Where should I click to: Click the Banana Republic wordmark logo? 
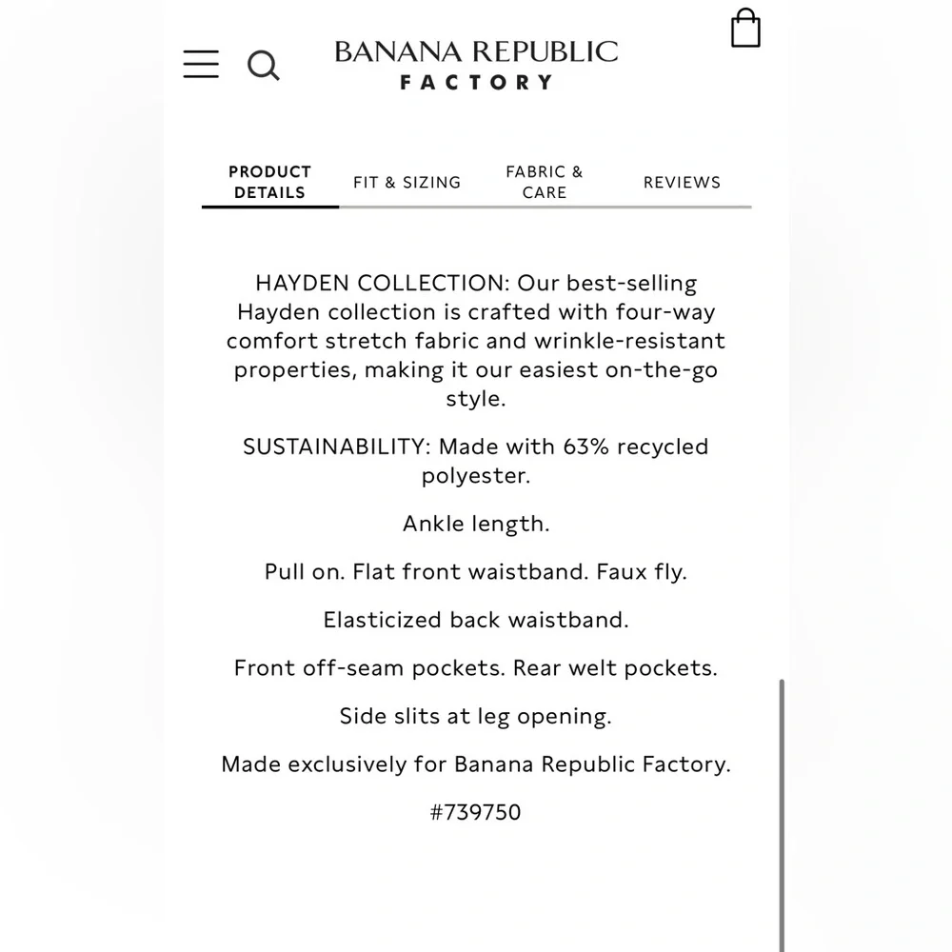pos(476,52)
